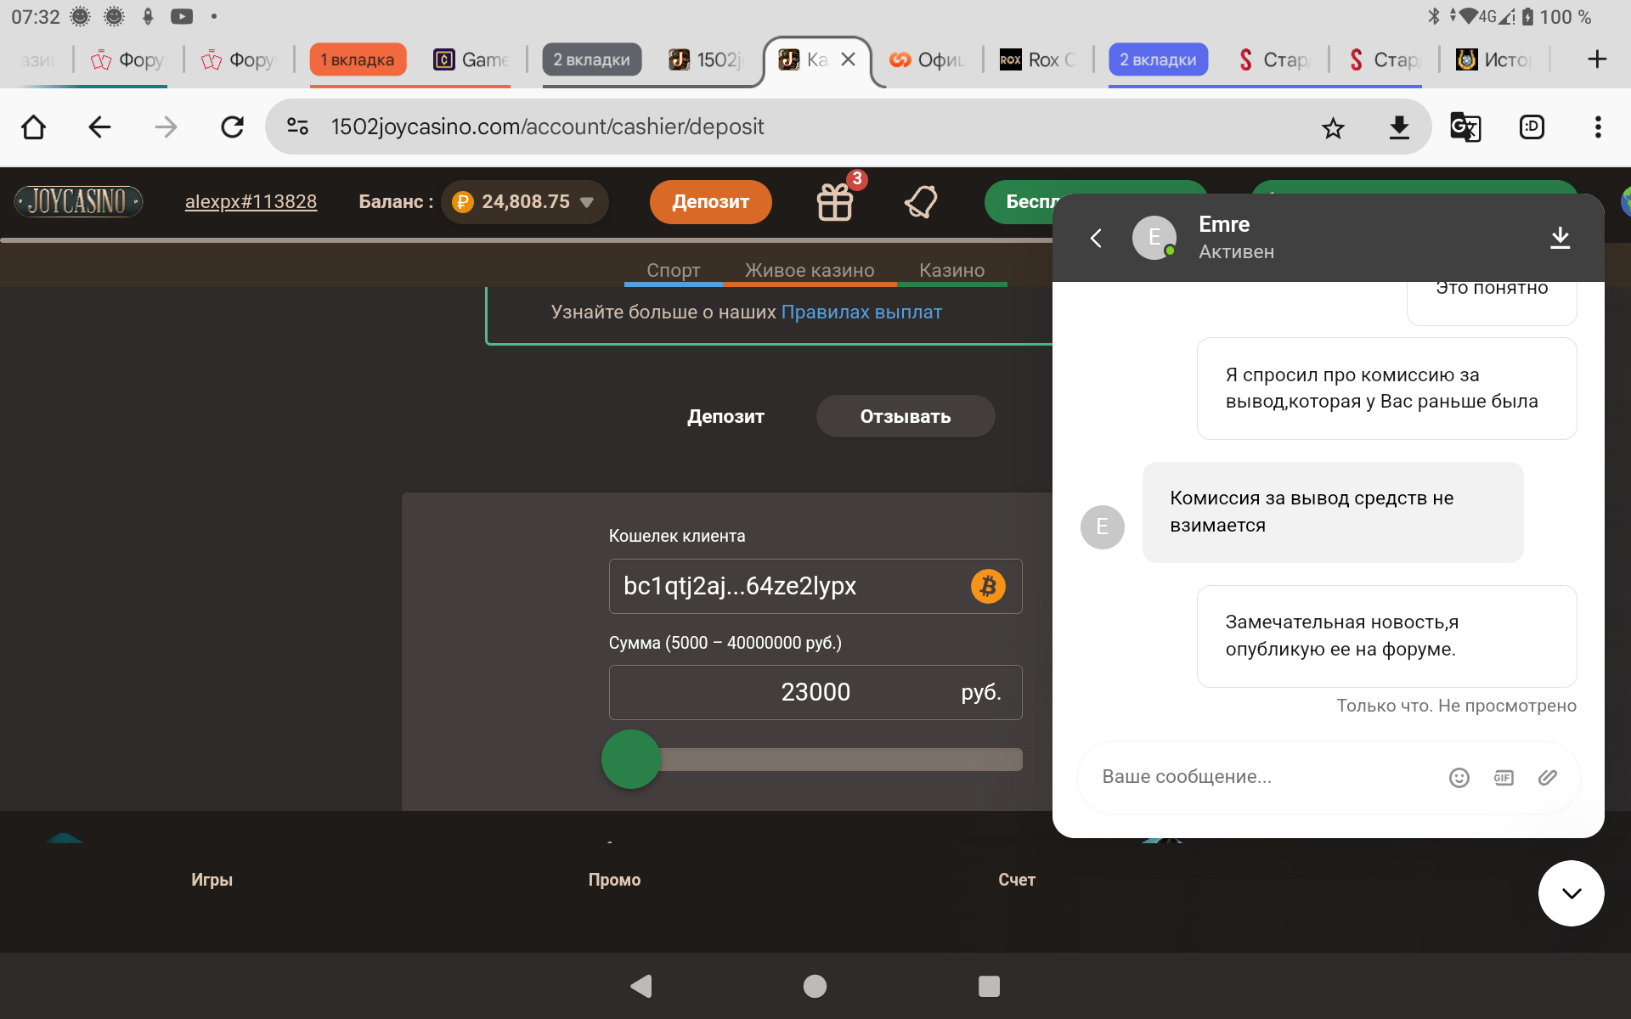Click the notification bell icon
Screen dimensions: 1631x1019
(921, 202)
